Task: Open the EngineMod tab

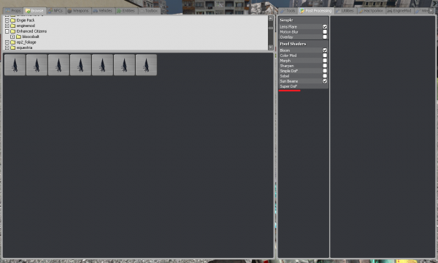Action: click(399, 11)
